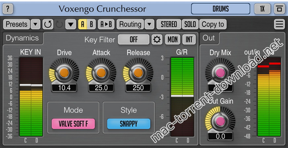Screen dimensions: 288x148
Task: Toggle the window size icon beside 1X
Action: click(280, 8)
